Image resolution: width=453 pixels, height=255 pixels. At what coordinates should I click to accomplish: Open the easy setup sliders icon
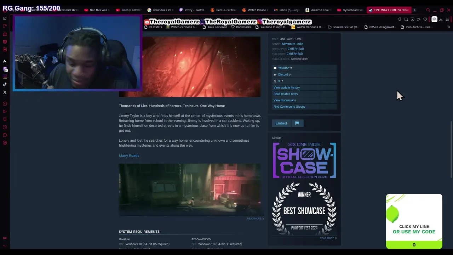tap(447, 19)
